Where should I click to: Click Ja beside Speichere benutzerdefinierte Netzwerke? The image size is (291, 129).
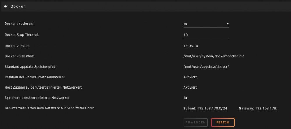click(185, 98)
